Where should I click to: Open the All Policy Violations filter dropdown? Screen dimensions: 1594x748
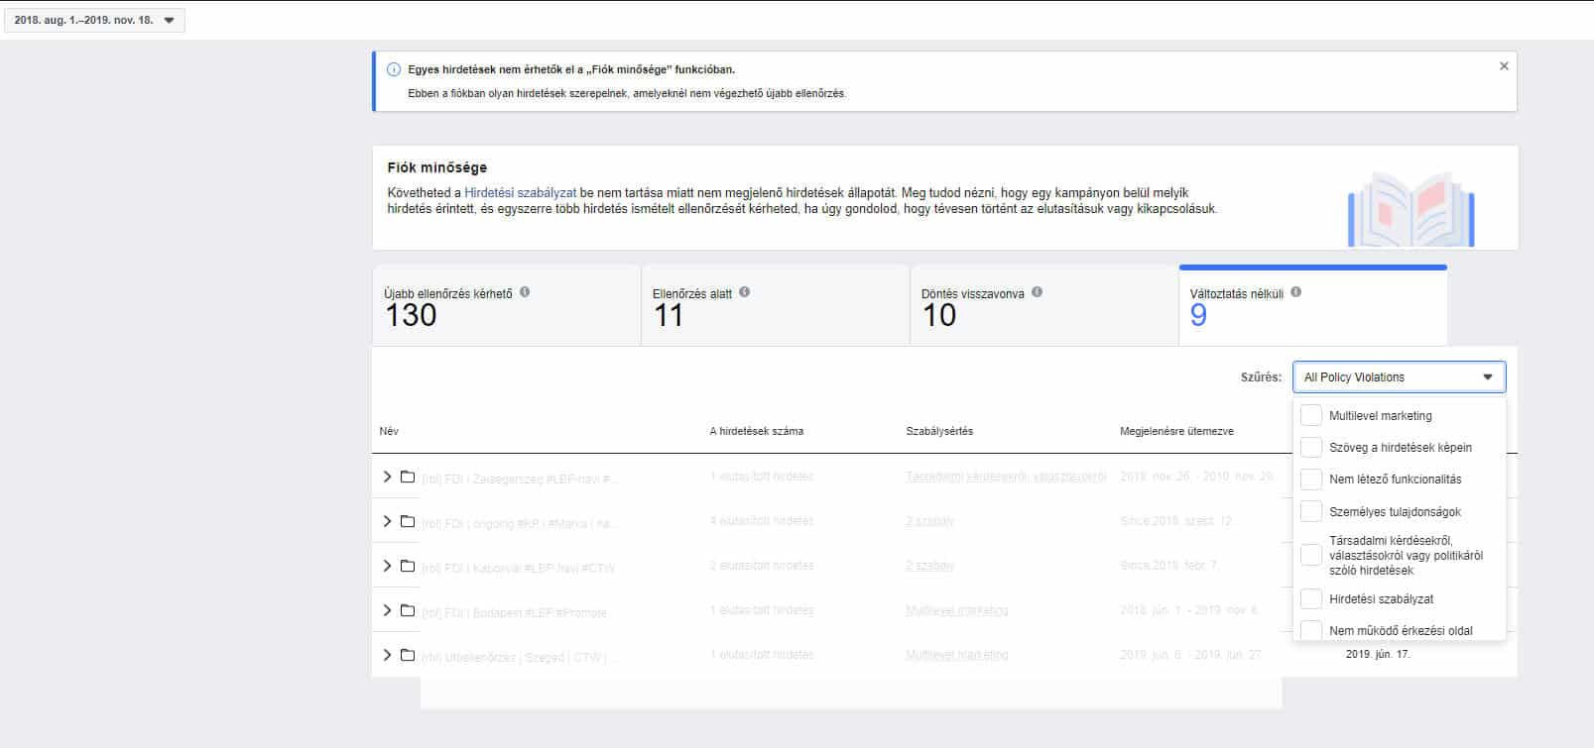[x=1399, y=377]
